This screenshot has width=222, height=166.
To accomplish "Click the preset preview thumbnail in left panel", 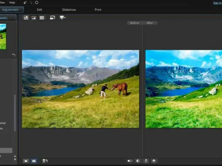I will coord(3,37).
